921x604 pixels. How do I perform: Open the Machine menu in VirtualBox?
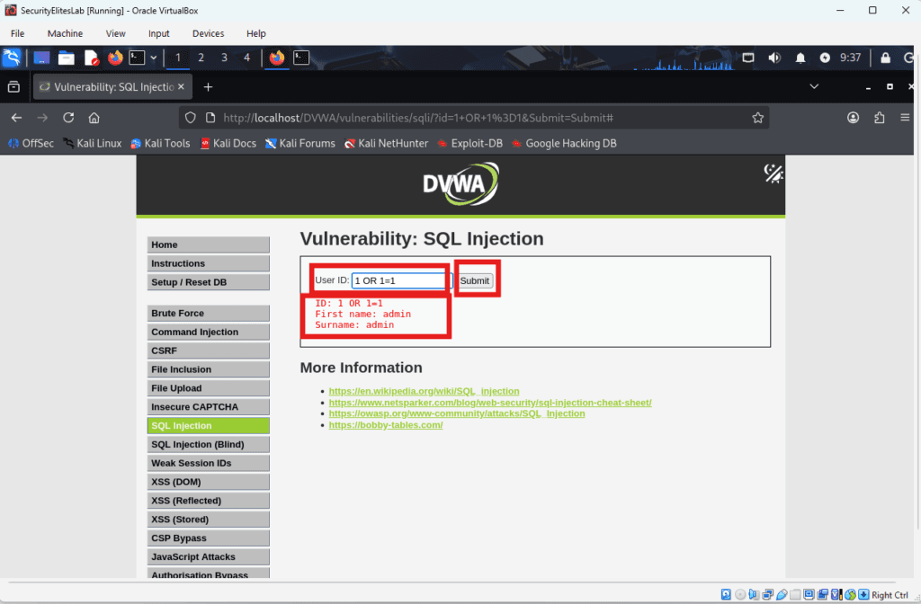64,33
